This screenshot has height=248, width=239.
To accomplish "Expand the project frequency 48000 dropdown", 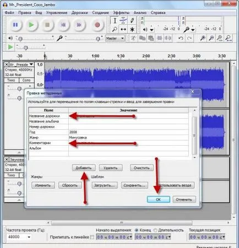I will [29, 237].
